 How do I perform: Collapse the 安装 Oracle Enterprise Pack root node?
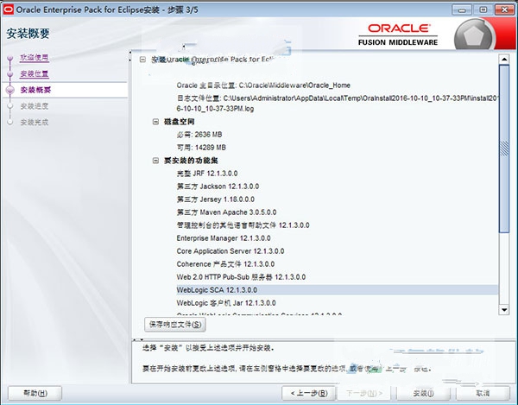point(142,60)
